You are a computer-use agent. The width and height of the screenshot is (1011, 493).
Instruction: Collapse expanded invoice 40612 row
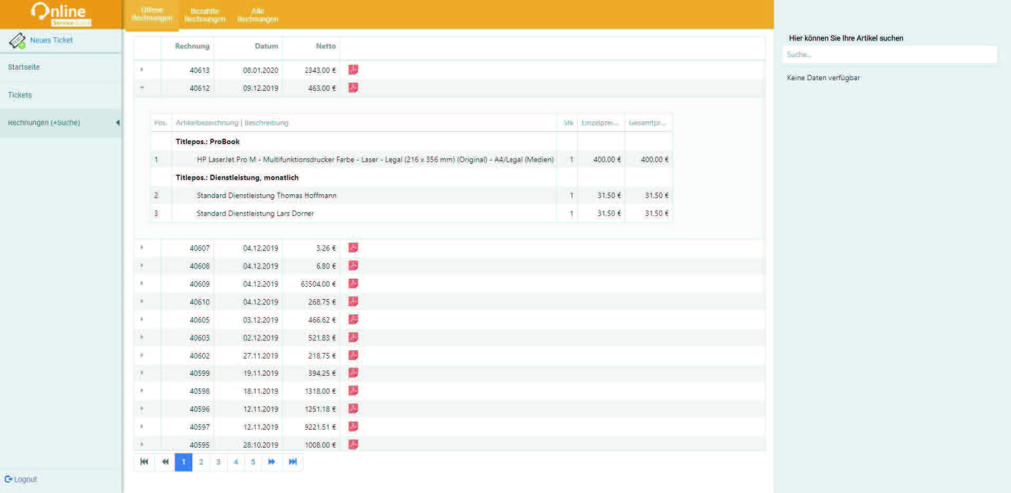(142, 88)
